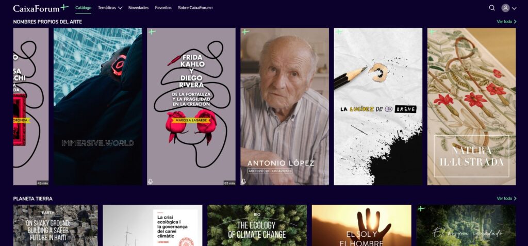Click the CaixaForum+ logo

41,8
